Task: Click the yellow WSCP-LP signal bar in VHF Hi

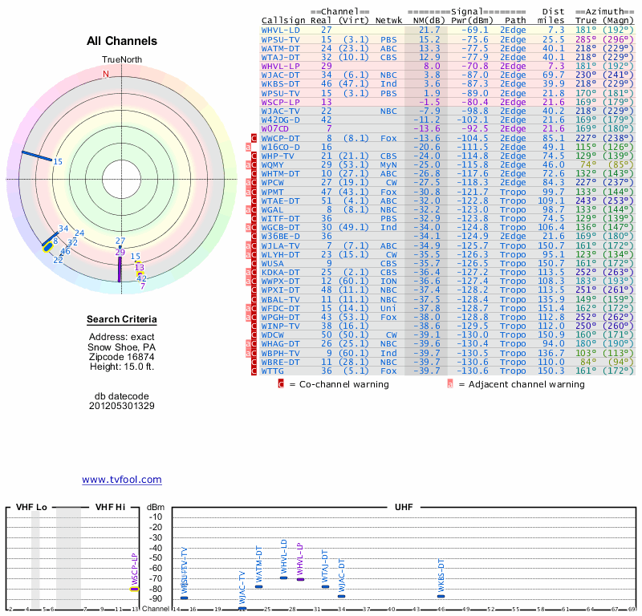Action: pos(135,589)
